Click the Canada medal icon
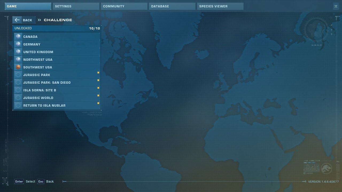The image size is (342, 192). click(18, 37)
